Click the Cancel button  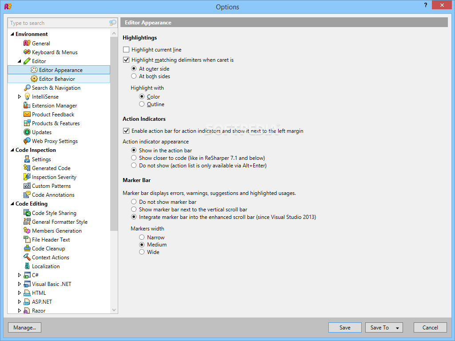pyautogui.click(x=430, y=328)
